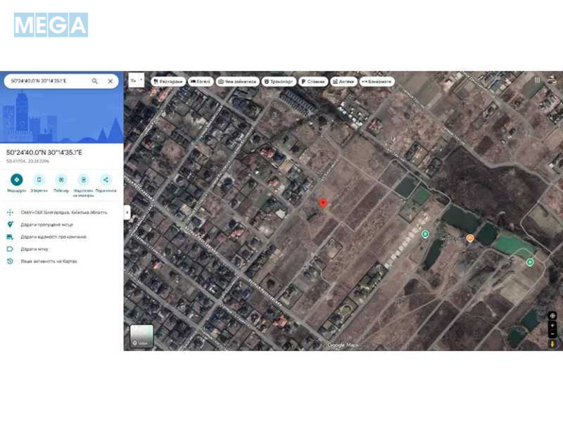Click the Зберегти save bookmark icon
The image size is (563, 422).
point(39,179)
